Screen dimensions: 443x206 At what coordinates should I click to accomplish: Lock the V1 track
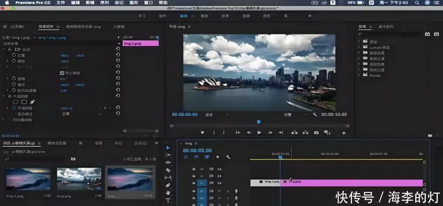(x=194, y=183)
